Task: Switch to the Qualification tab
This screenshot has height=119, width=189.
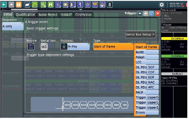Action: click(x=25, y=15)
